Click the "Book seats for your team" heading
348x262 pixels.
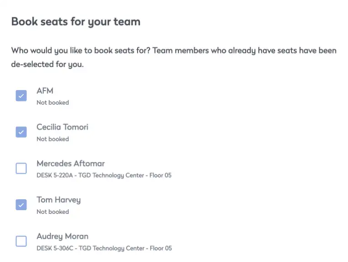pos(76,21)
